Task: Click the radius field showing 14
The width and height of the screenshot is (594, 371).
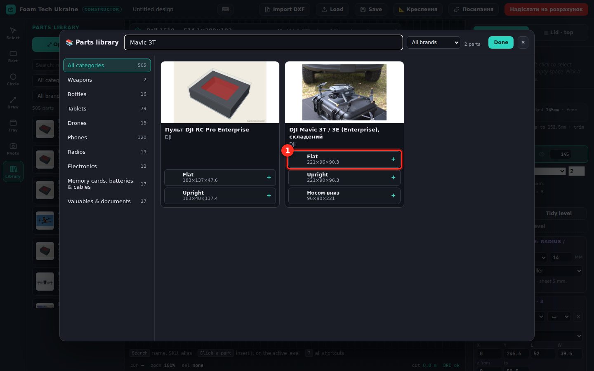Action: 561,258
